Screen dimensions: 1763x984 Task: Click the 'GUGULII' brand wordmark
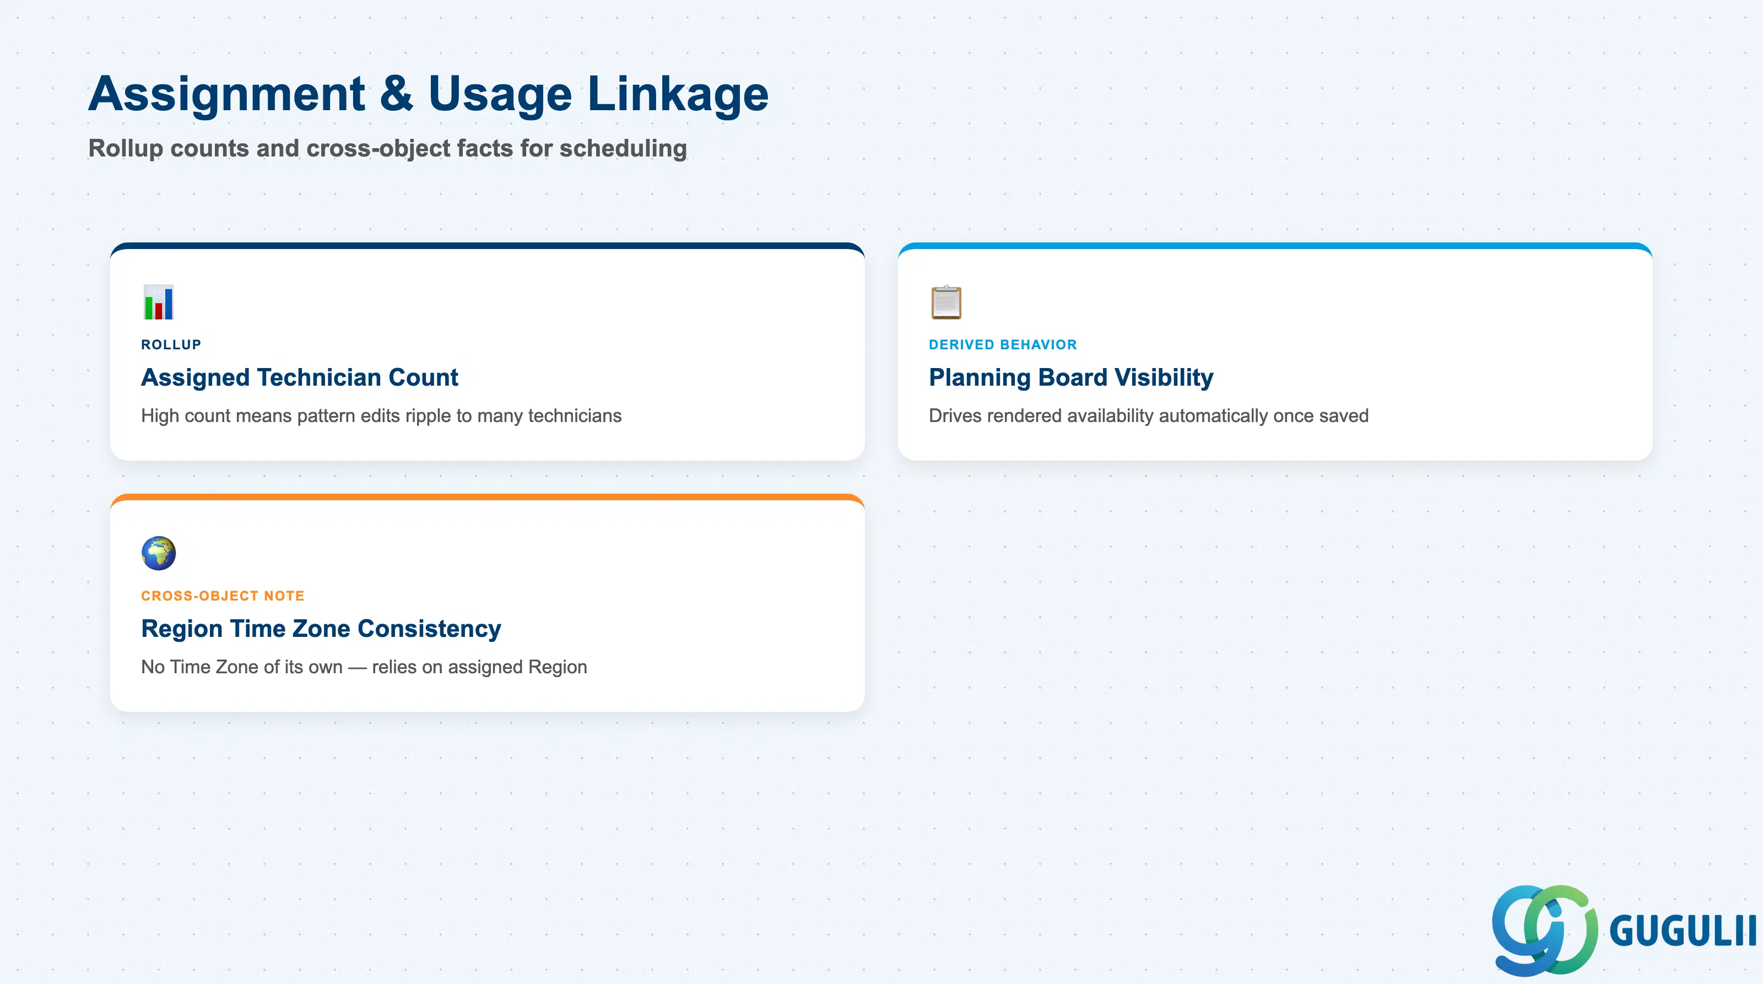[1683, 931]
